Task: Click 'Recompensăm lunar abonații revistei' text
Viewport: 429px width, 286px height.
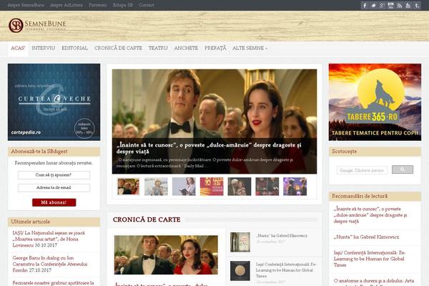Action: (54, 163)
